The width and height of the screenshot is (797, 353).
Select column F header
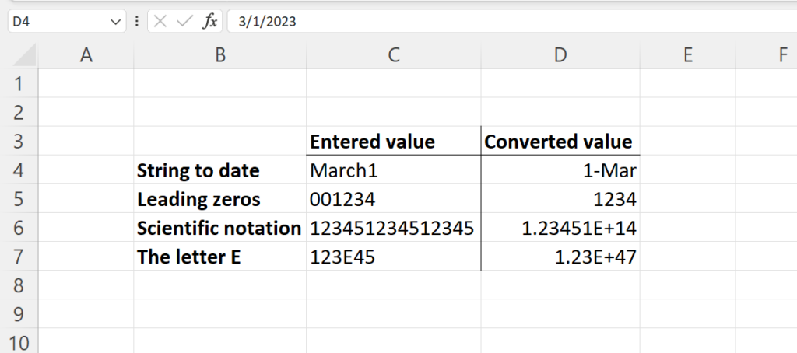(766, 55)
